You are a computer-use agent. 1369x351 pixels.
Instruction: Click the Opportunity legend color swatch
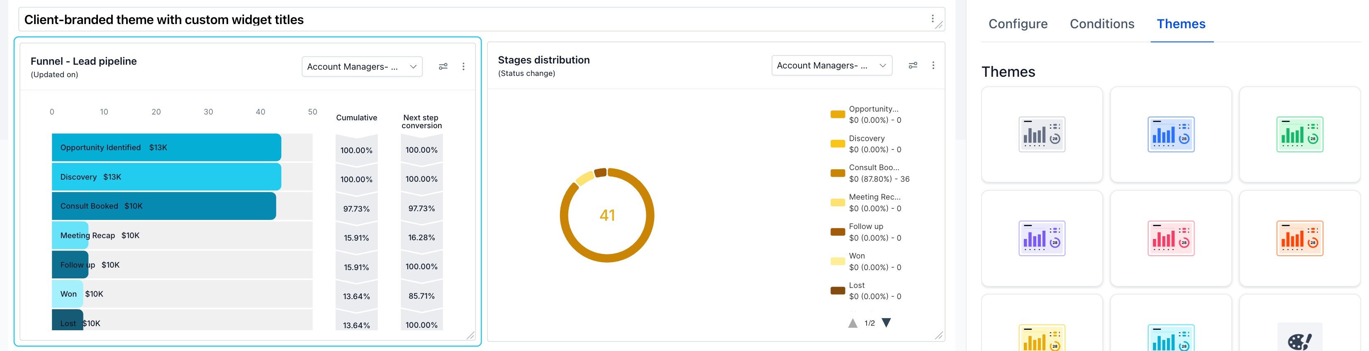coord(838,115)
